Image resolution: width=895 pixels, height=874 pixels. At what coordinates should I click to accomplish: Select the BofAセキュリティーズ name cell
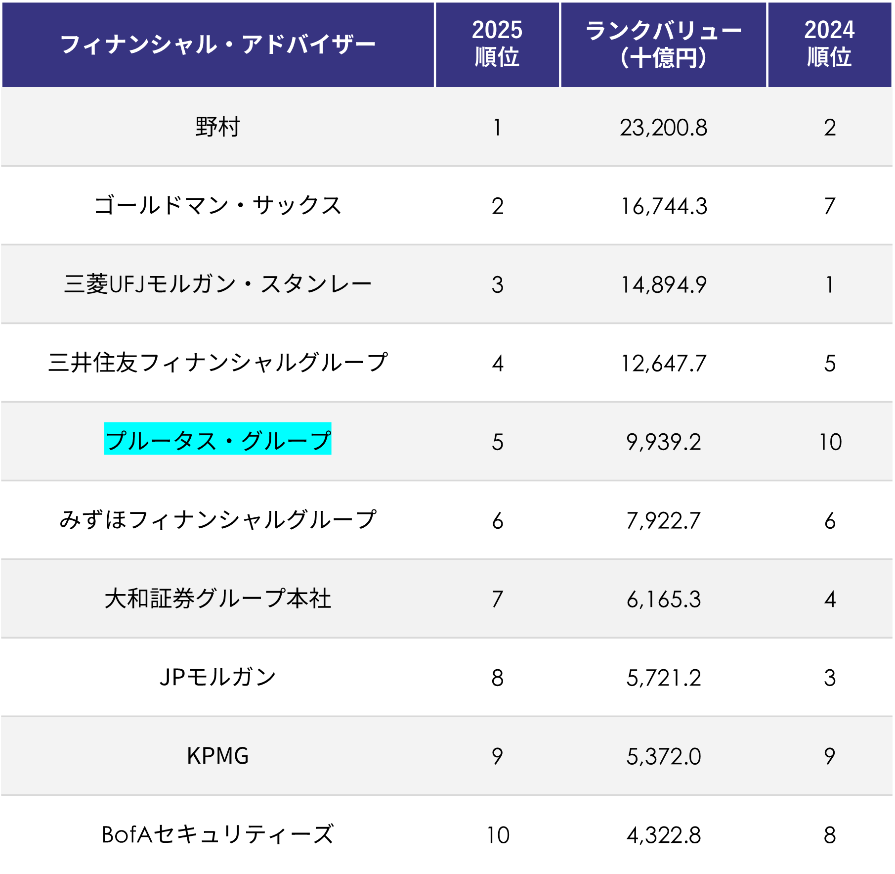[217, 835]
